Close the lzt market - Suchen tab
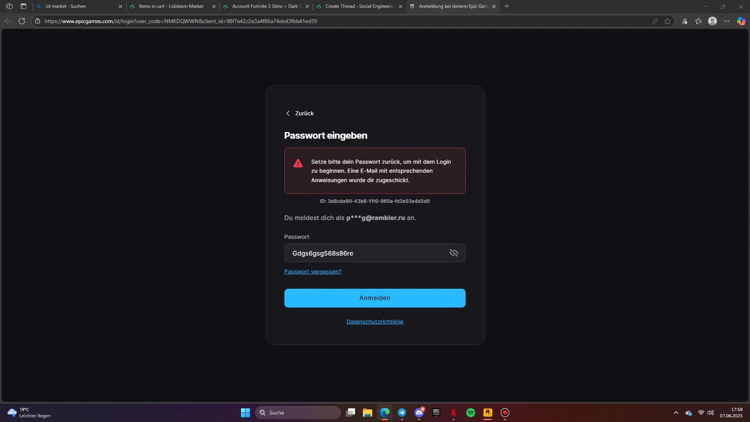750x422 pixels. tap(120, 7)
